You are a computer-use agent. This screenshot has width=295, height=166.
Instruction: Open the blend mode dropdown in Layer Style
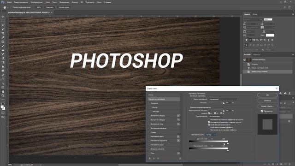click(x=223, y=99)
